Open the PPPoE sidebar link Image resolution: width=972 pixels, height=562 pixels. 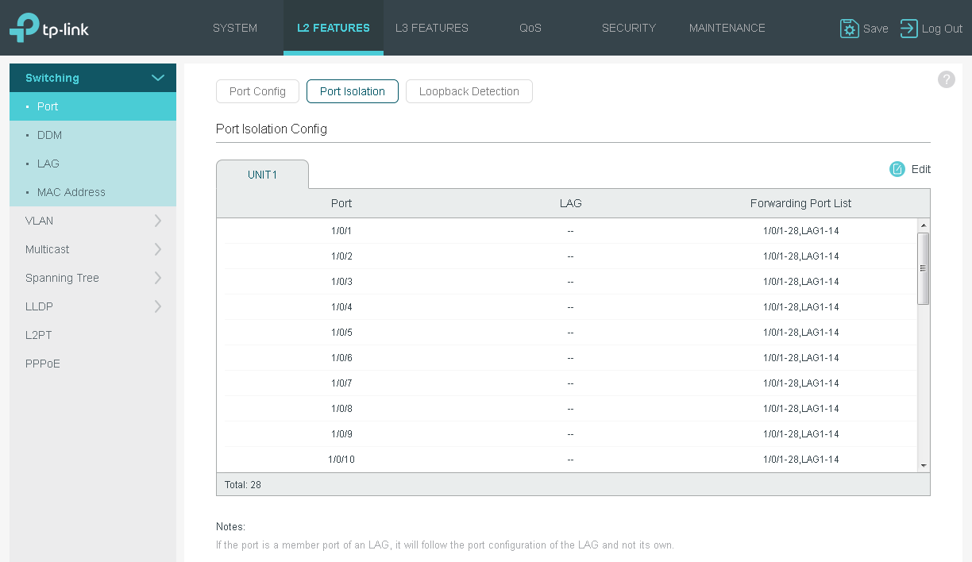click(x=43, y=364)
